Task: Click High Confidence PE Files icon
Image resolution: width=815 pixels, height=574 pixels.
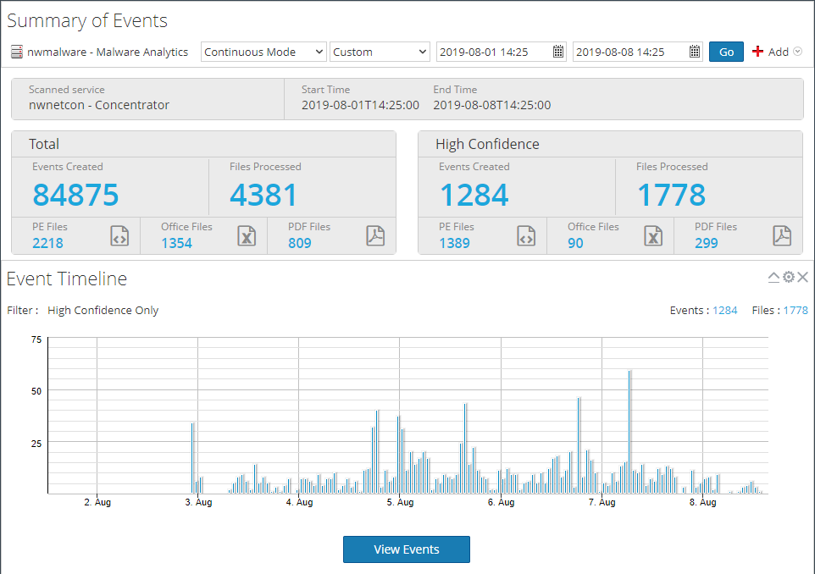Action: pyautogui.click(x=526, y=236)
